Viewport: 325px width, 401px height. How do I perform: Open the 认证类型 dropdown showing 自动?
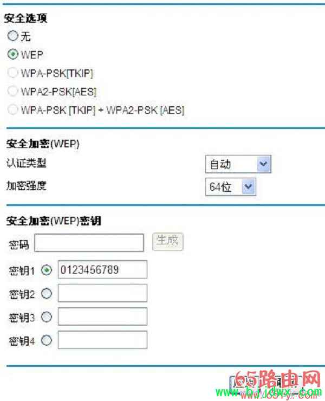238,164
